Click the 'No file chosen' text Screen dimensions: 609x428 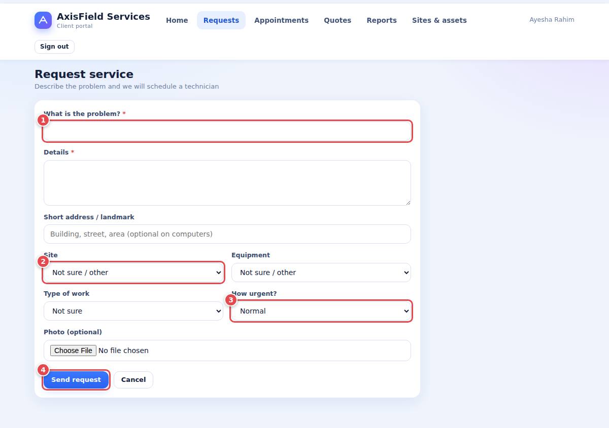[123, 351]
